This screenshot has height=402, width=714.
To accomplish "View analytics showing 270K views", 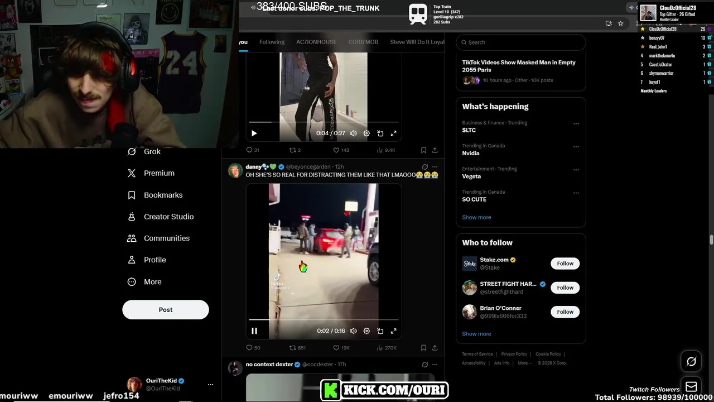I will 387,348.
